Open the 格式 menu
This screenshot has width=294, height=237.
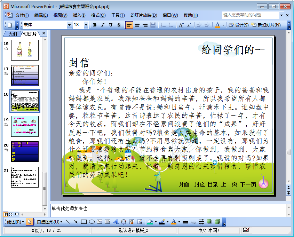pyautogui.click(x=98, y=15)
